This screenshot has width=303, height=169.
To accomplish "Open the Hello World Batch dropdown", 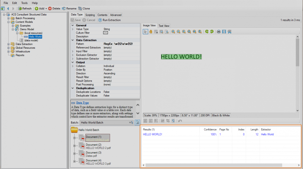I will pyautogui.click(x=131, y=123).
